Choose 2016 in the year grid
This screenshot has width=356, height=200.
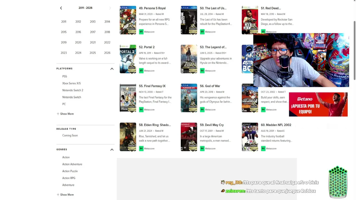78,32
